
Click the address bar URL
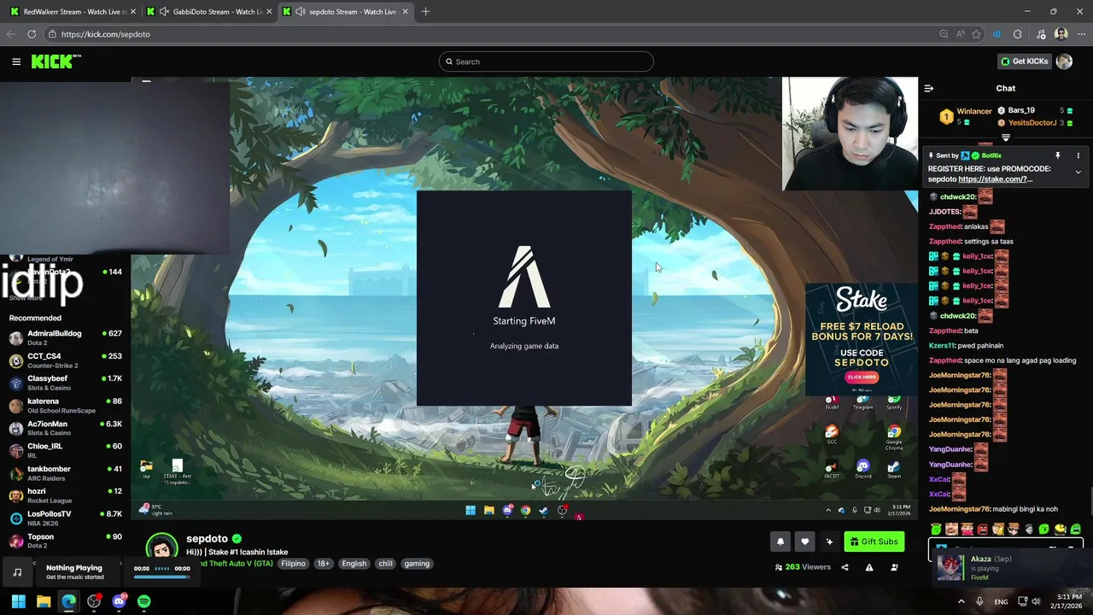click(x=106, y=34)
